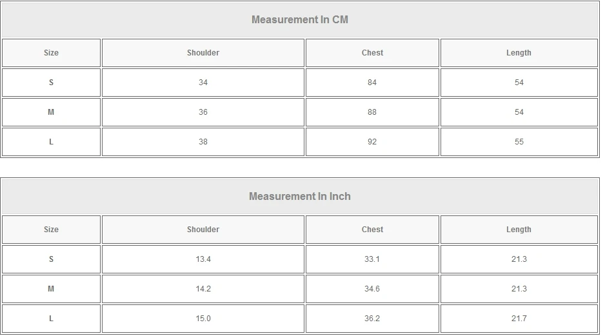Image resolution: width=605 pixels, height=336 pixels.
Task: Select the shoulder value 34 cell
Action: (x=203, y=83)
